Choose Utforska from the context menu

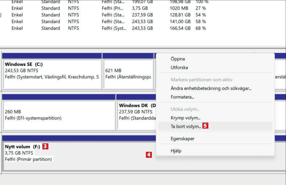click(x=179, y=67)
